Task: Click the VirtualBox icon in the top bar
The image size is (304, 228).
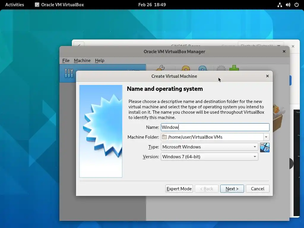Action: pos(37,5)
